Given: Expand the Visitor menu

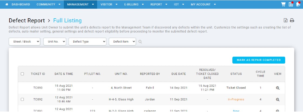Looking at the screenshot, I should [109, 4].
